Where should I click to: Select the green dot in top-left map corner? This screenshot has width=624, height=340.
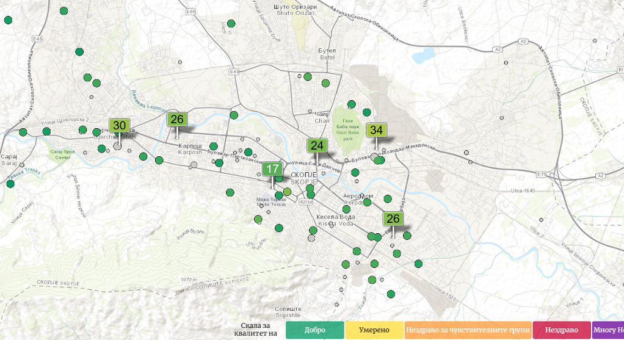pos(8,20)
